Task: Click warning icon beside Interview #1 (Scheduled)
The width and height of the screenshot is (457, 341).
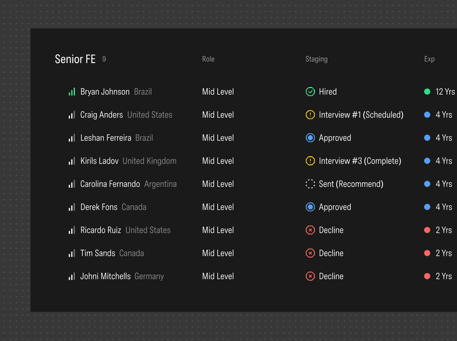Action: click(310, 115)
